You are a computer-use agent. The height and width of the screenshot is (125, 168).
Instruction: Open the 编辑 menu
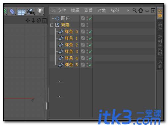[75, 10]
